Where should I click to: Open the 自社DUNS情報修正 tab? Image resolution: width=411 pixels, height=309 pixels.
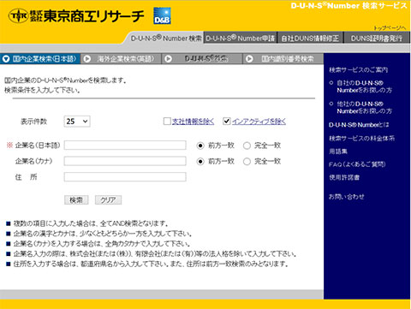(310, 39)
